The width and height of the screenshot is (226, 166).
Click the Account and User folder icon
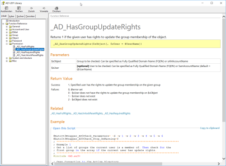(x=10, y=29)
